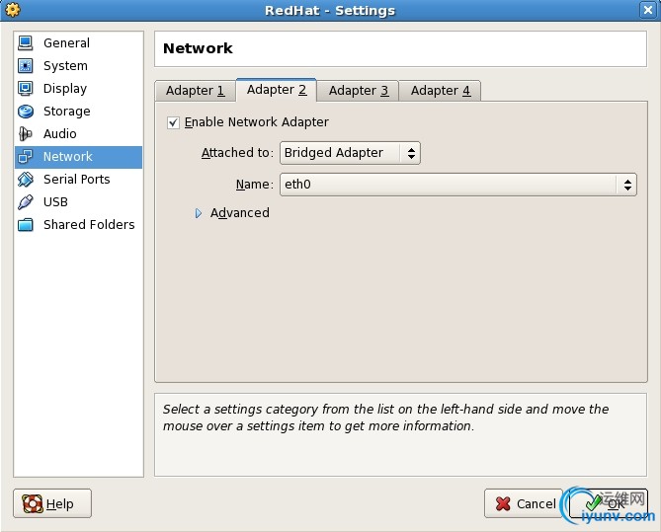Click the Audio speaker icon
Screen dimensions: 661x532
tap(26, 134)
